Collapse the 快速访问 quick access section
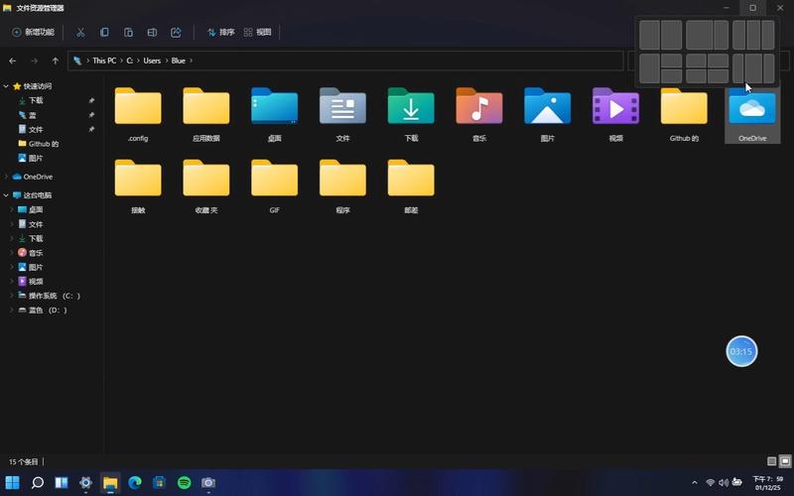Screen dimensions: 794x496 coord(7,86)
